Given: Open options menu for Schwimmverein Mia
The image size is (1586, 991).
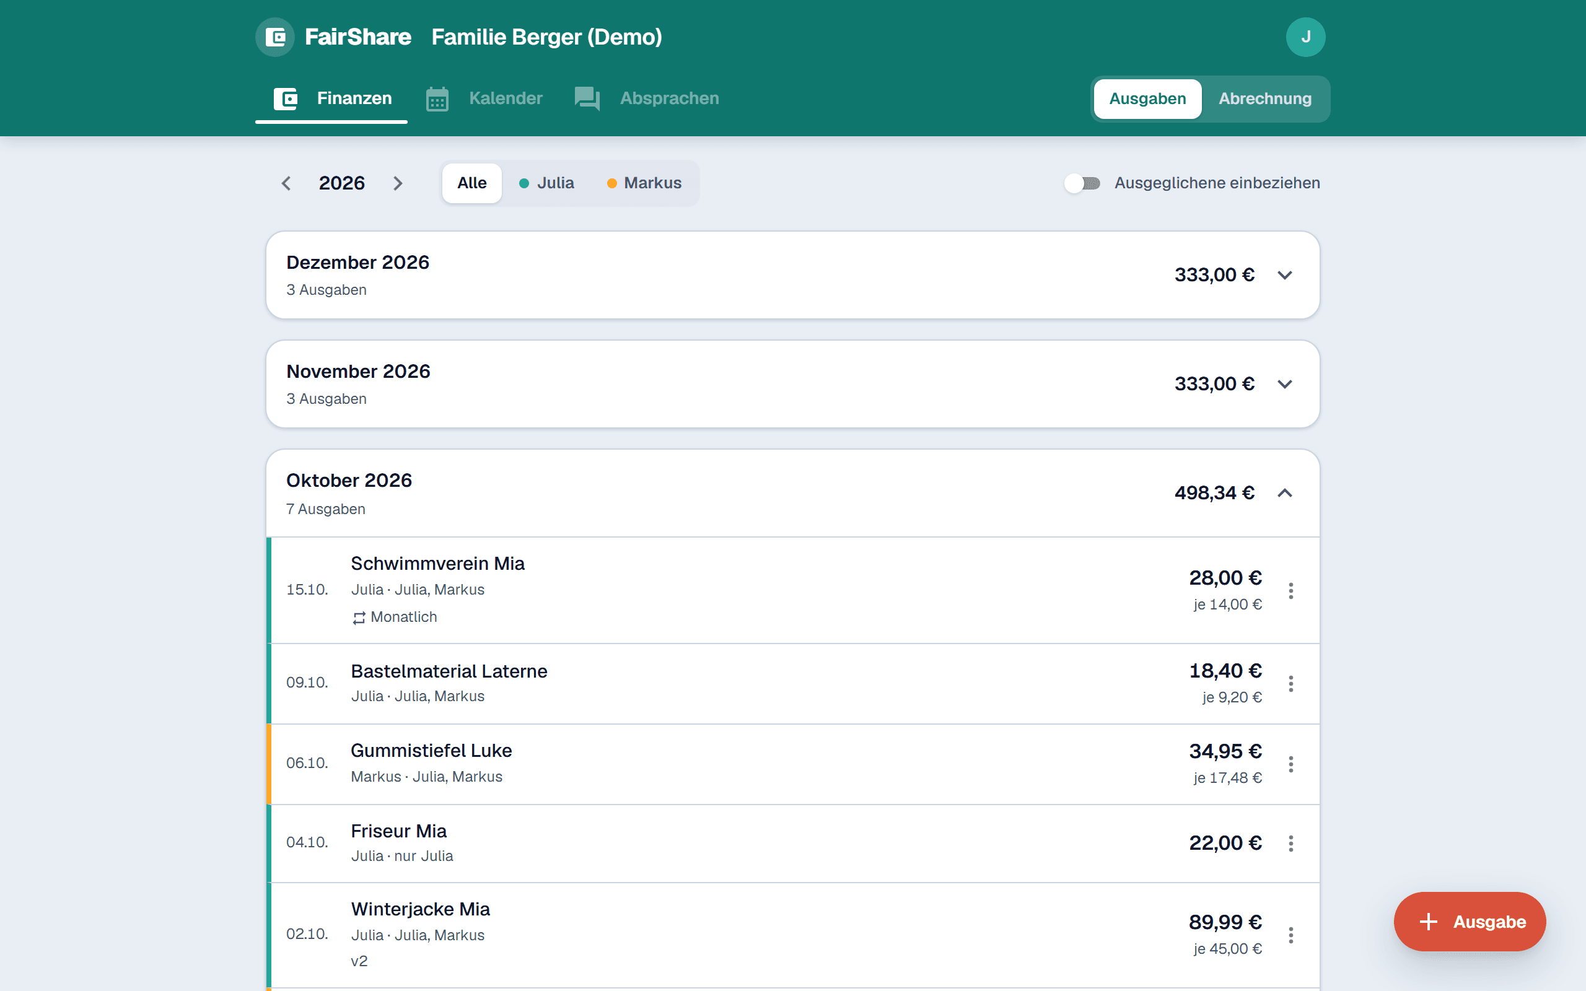Looking at the screenshot, I should click(x=1290, y=590).
